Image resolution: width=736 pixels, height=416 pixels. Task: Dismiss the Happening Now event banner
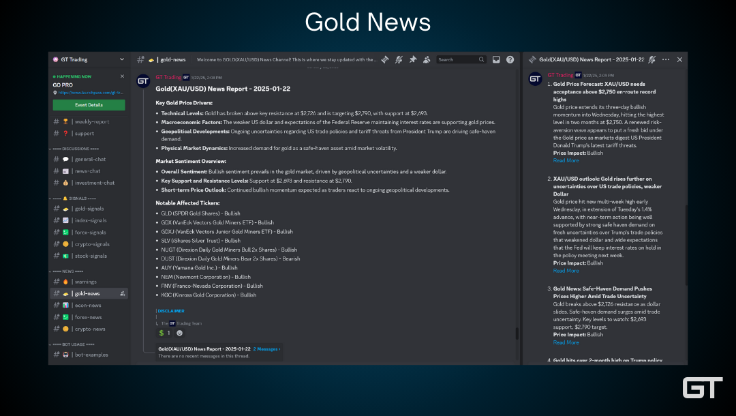122,76
